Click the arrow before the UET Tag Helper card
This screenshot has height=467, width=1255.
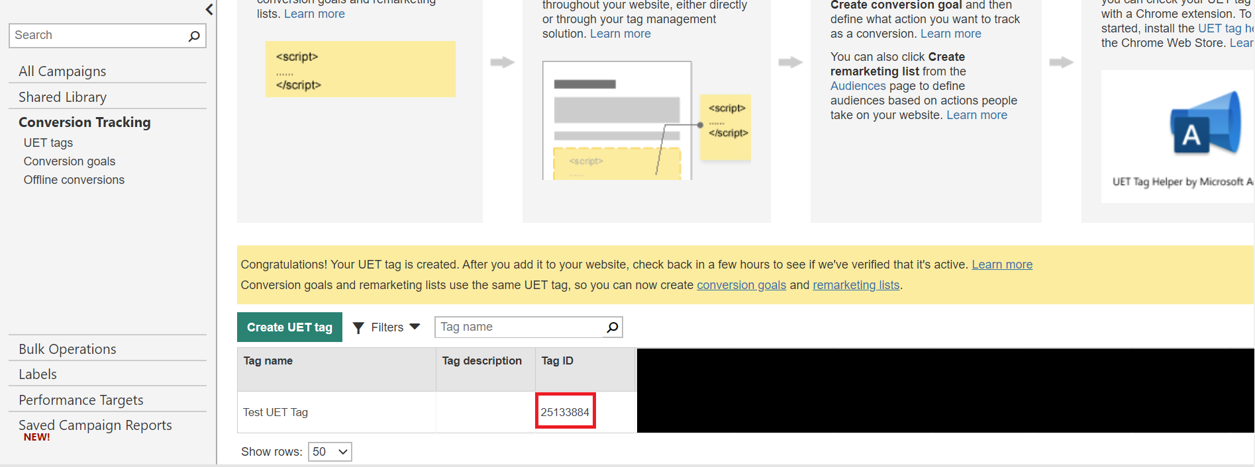1062,62
